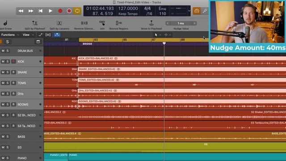286x161 pixels.
Task: Click the 01:02:44.193 time position display
Action: (x=100, y=8)
